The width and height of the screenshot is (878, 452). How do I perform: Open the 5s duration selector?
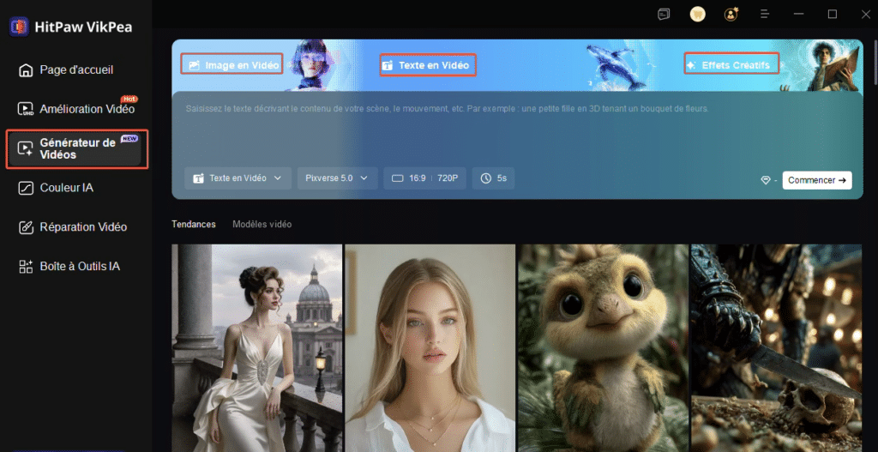(x=493, y=178)
